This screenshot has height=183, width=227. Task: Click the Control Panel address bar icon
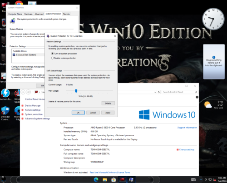36,92
